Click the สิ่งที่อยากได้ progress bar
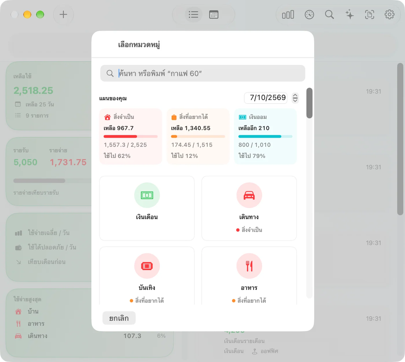The image size is (405, 362). tap(198, 136)
